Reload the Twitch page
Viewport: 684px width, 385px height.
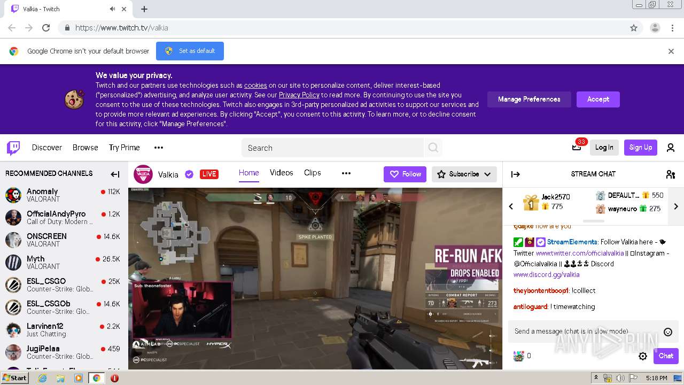point(46,28)
